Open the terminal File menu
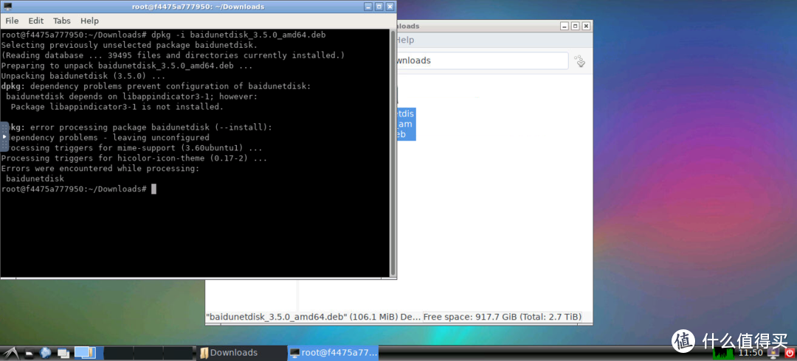The width and height of the screenshot is (797, 361). (x=12, y=21)
